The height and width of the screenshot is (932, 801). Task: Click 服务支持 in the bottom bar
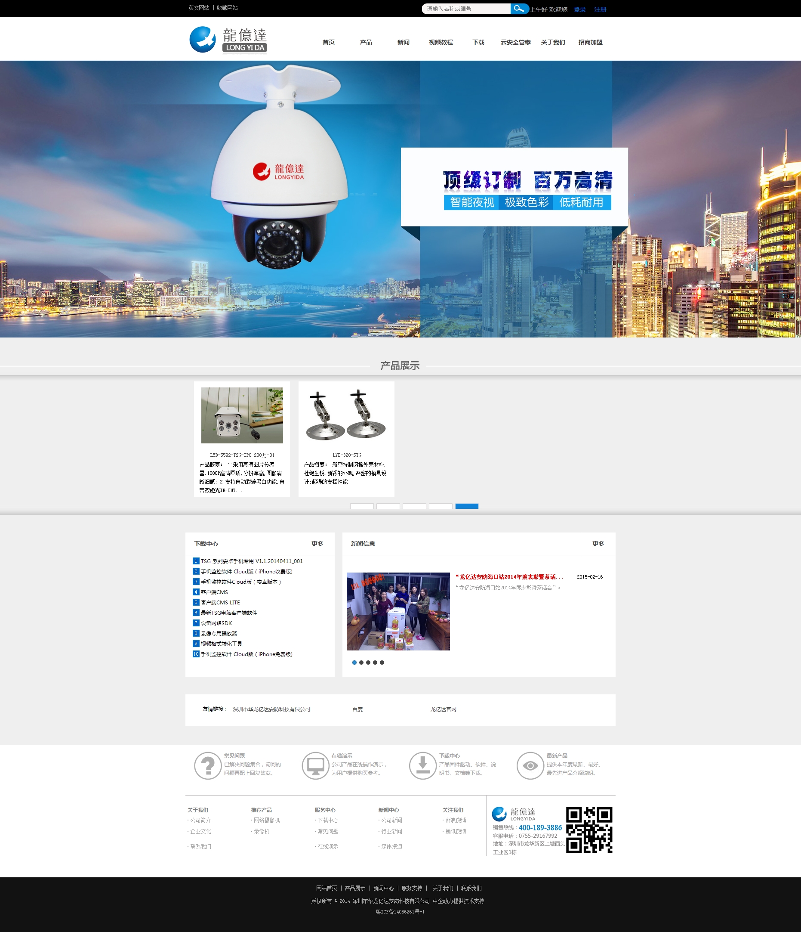pos(412,889)
